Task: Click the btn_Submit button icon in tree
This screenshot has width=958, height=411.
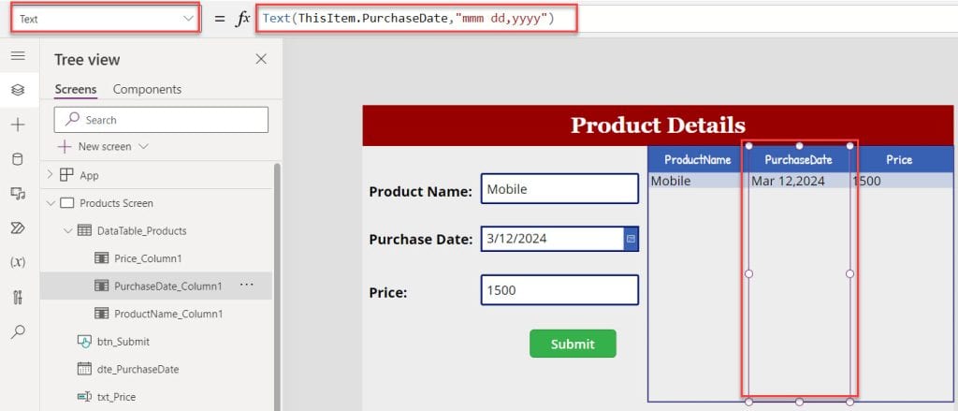Action: point(84,342)
